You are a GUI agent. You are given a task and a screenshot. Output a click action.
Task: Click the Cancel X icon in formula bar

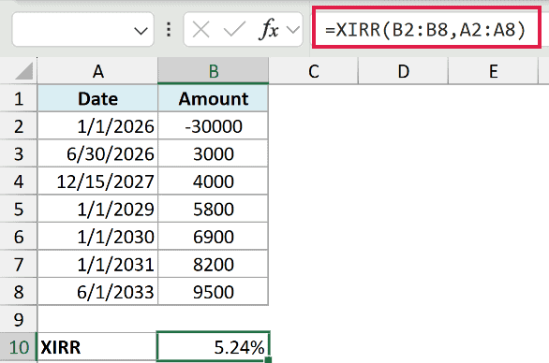click(201, 29)
